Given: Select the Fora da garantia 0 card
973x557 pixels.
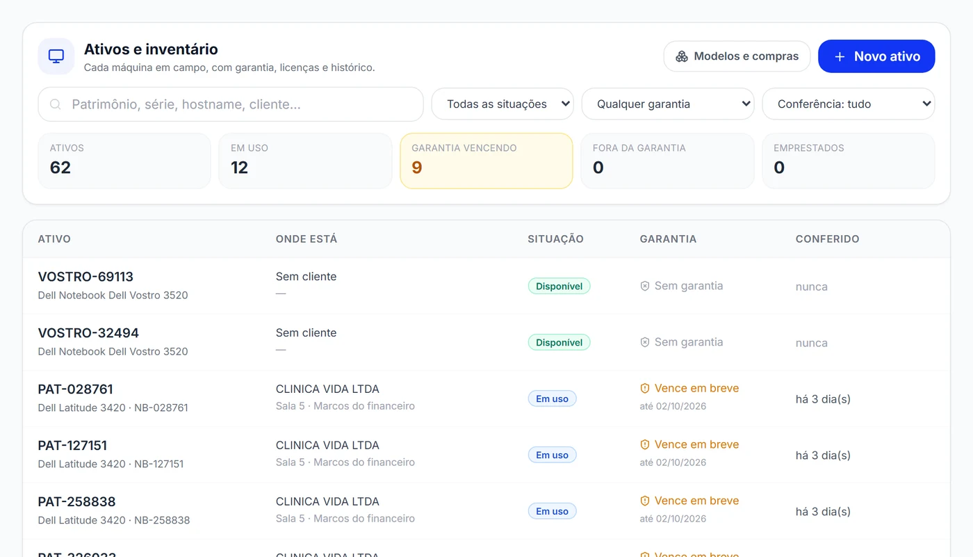Looking at the screenshot, I should (x=667, y=161).
